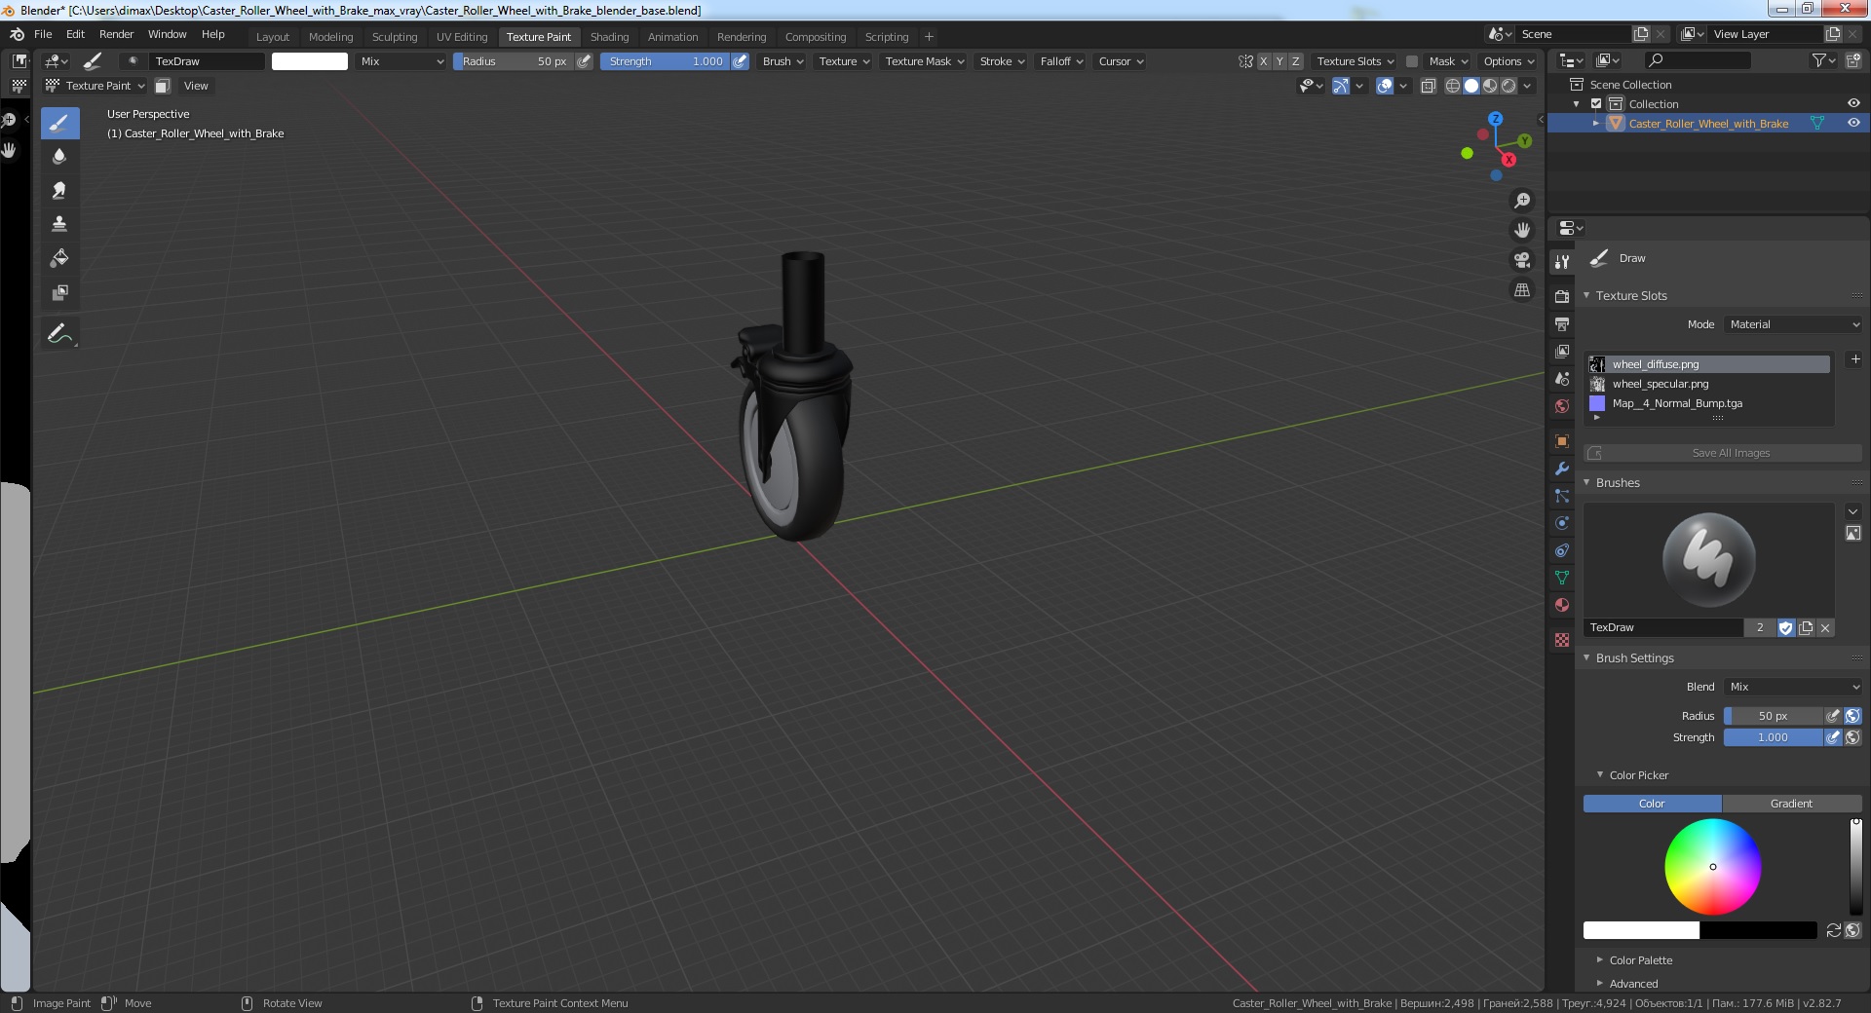Screen dimensions: 1871x1013
Task: Switch to rendered viewport shading
Action: (1508, 86)
